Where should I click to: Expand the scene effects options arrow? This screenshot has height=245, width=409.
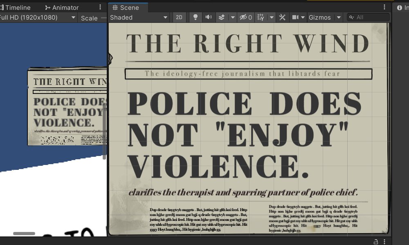(x=233, y=18)
